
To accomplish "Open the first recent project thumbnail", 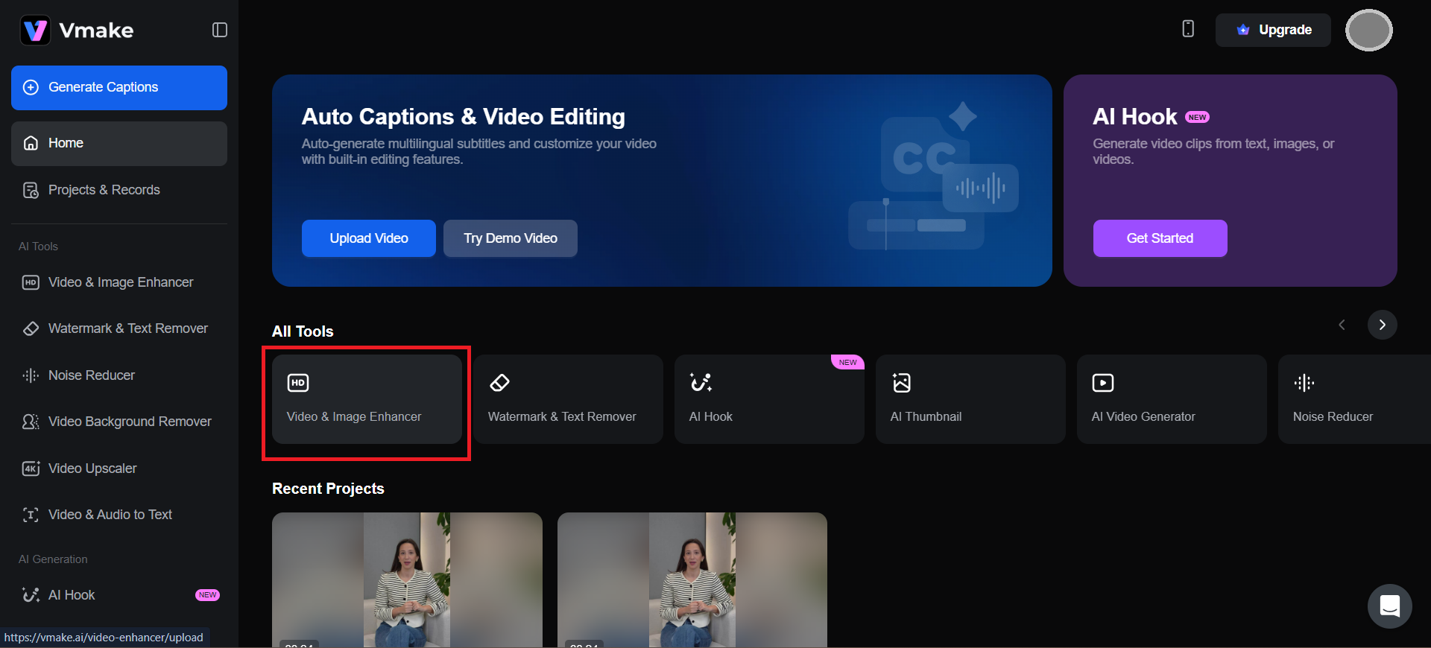I will tap(407, 579).
